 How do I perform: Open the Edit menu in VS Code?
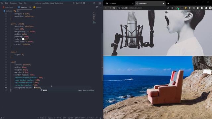[x=7, y=3]
